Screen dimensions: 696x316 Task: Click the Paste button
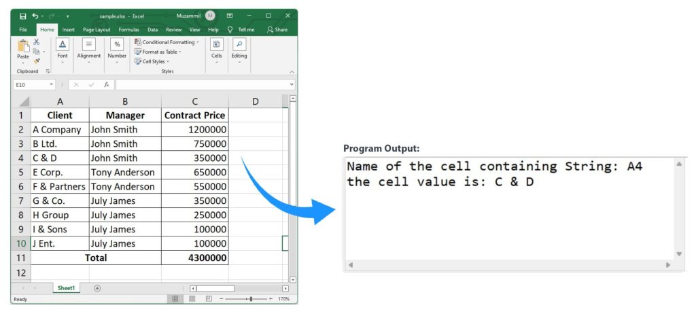pos(23,51)
